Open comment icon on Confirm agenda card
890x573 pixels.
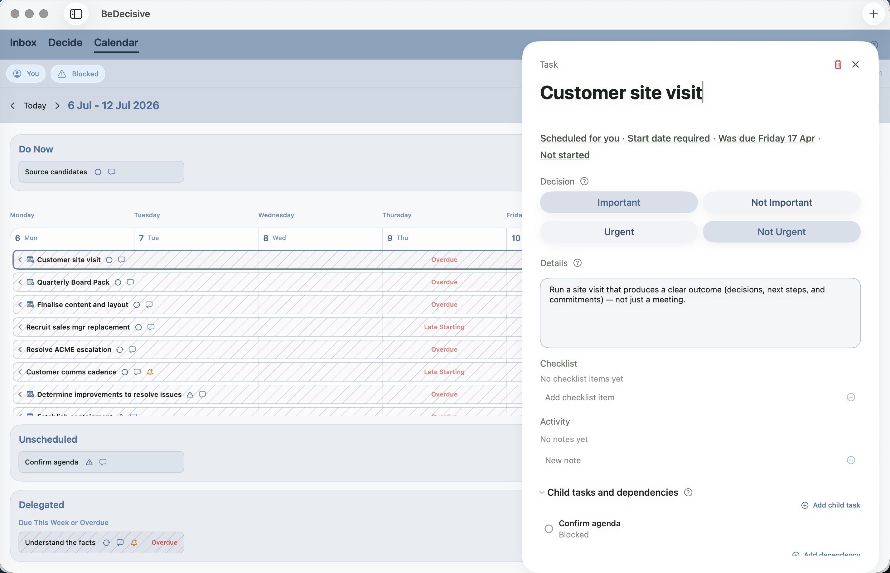click(103, 462)
